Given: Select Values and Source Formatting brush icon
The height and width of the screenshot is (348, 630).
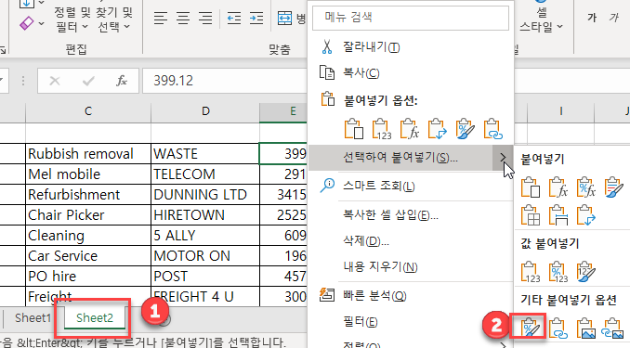Looking at the screenshot, I should coord(585,272).
